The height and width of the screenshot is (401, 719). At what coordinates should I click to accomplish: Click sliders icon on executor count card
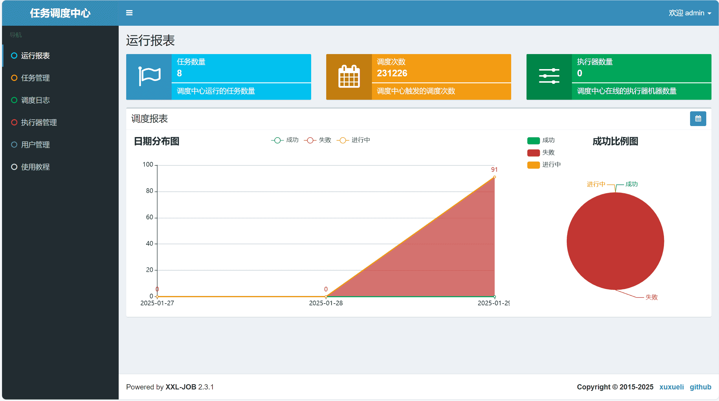pos(549,77)
